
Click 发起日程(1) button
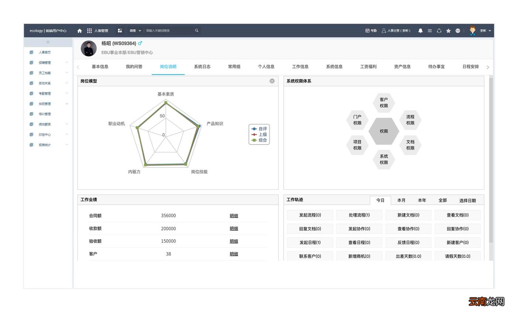[x=310, y=243]
